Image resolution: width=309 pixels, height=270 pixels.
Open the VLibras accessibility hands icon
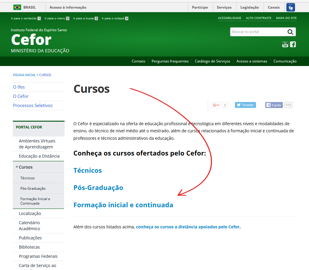(x=291, y=7)
